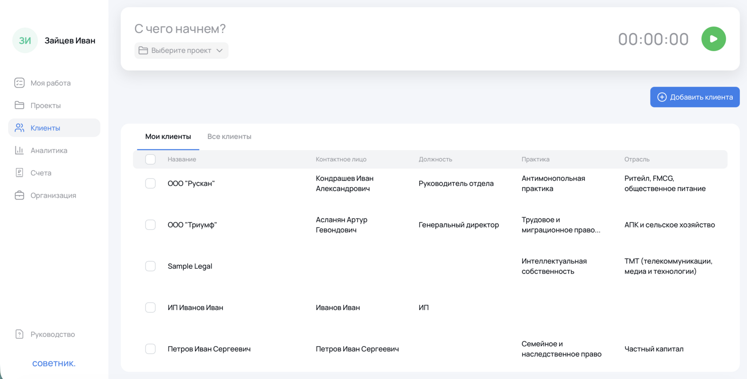Screen dimensions: 747x379
Task: Click the С чего начнем? input field
Action: pyautogui.click(x=311, y=29)
